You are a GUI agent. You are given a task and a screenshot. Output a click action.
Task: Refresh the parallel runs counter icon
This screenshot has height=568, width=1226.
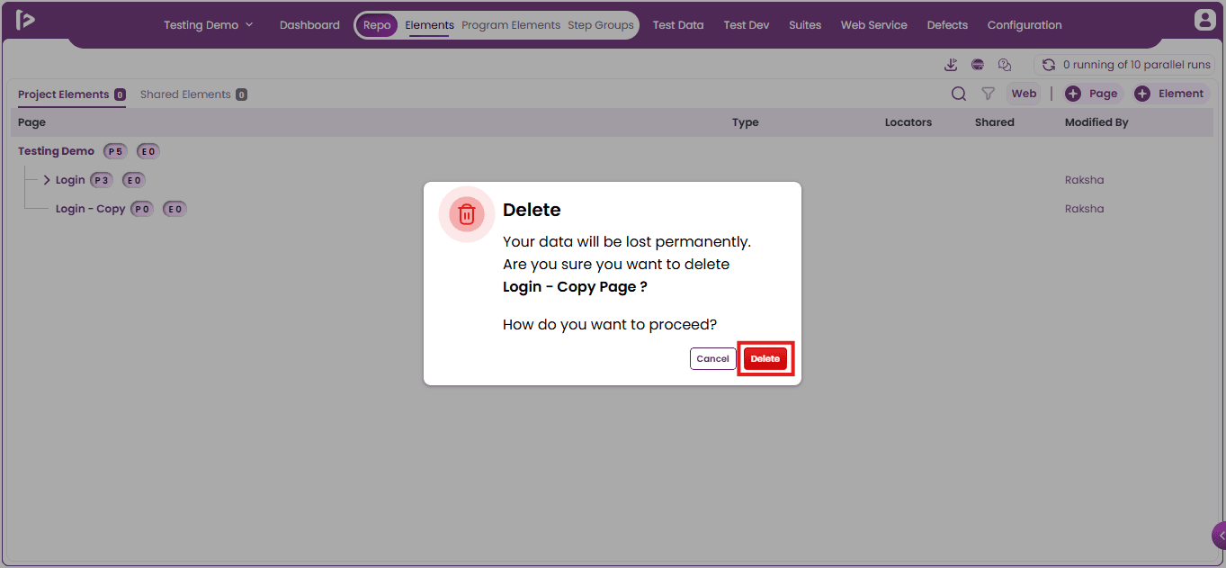1049,65
